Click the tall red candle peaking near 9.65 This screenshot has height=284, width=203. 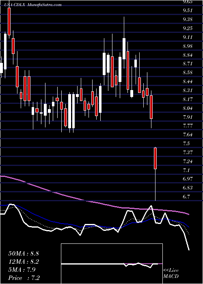[9, 22]
